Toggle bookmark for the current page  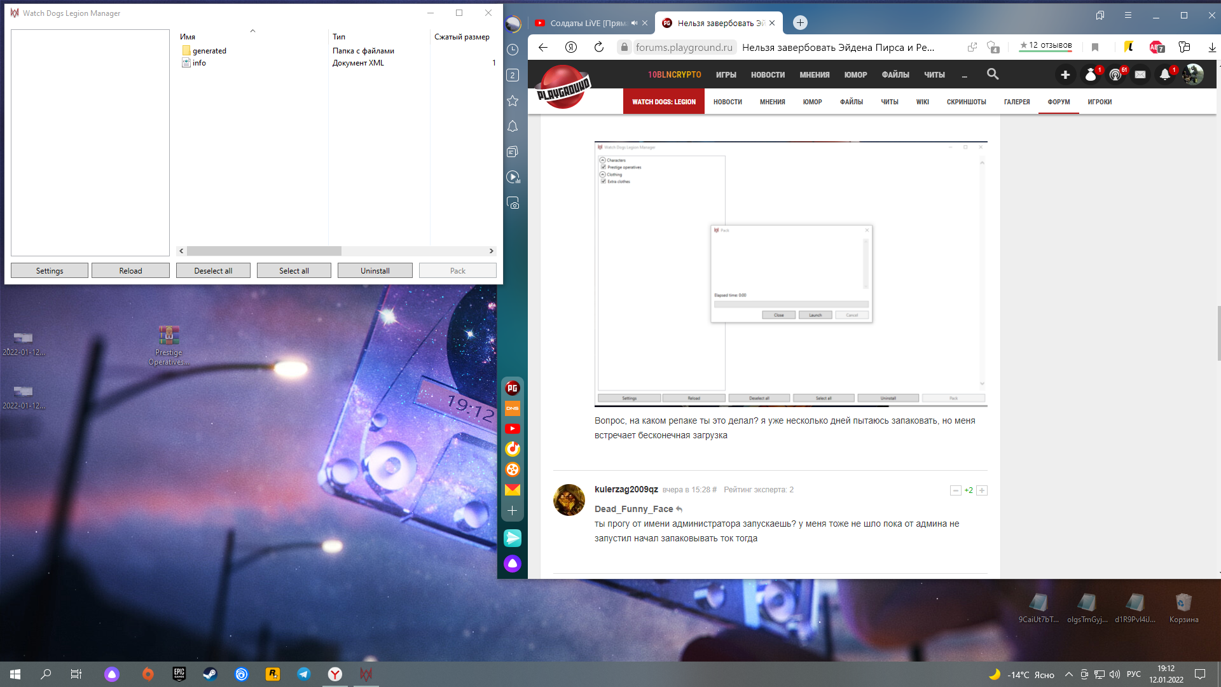[1095, 47]
